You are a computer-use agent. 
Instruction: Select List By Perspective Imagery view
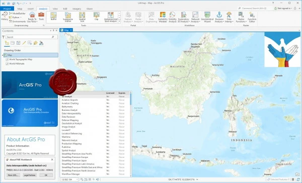click(x=41, y=43)
